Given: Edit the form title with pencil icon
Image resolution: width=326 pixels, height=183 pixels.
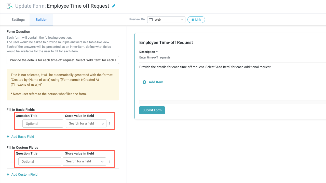Looking at the screenshot, I should (114, 6).
